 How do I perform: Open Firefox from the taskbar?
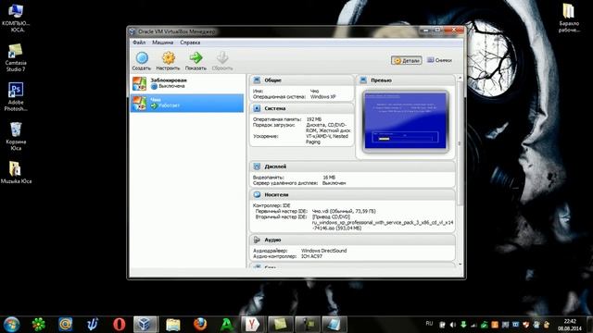click(200, 325)
